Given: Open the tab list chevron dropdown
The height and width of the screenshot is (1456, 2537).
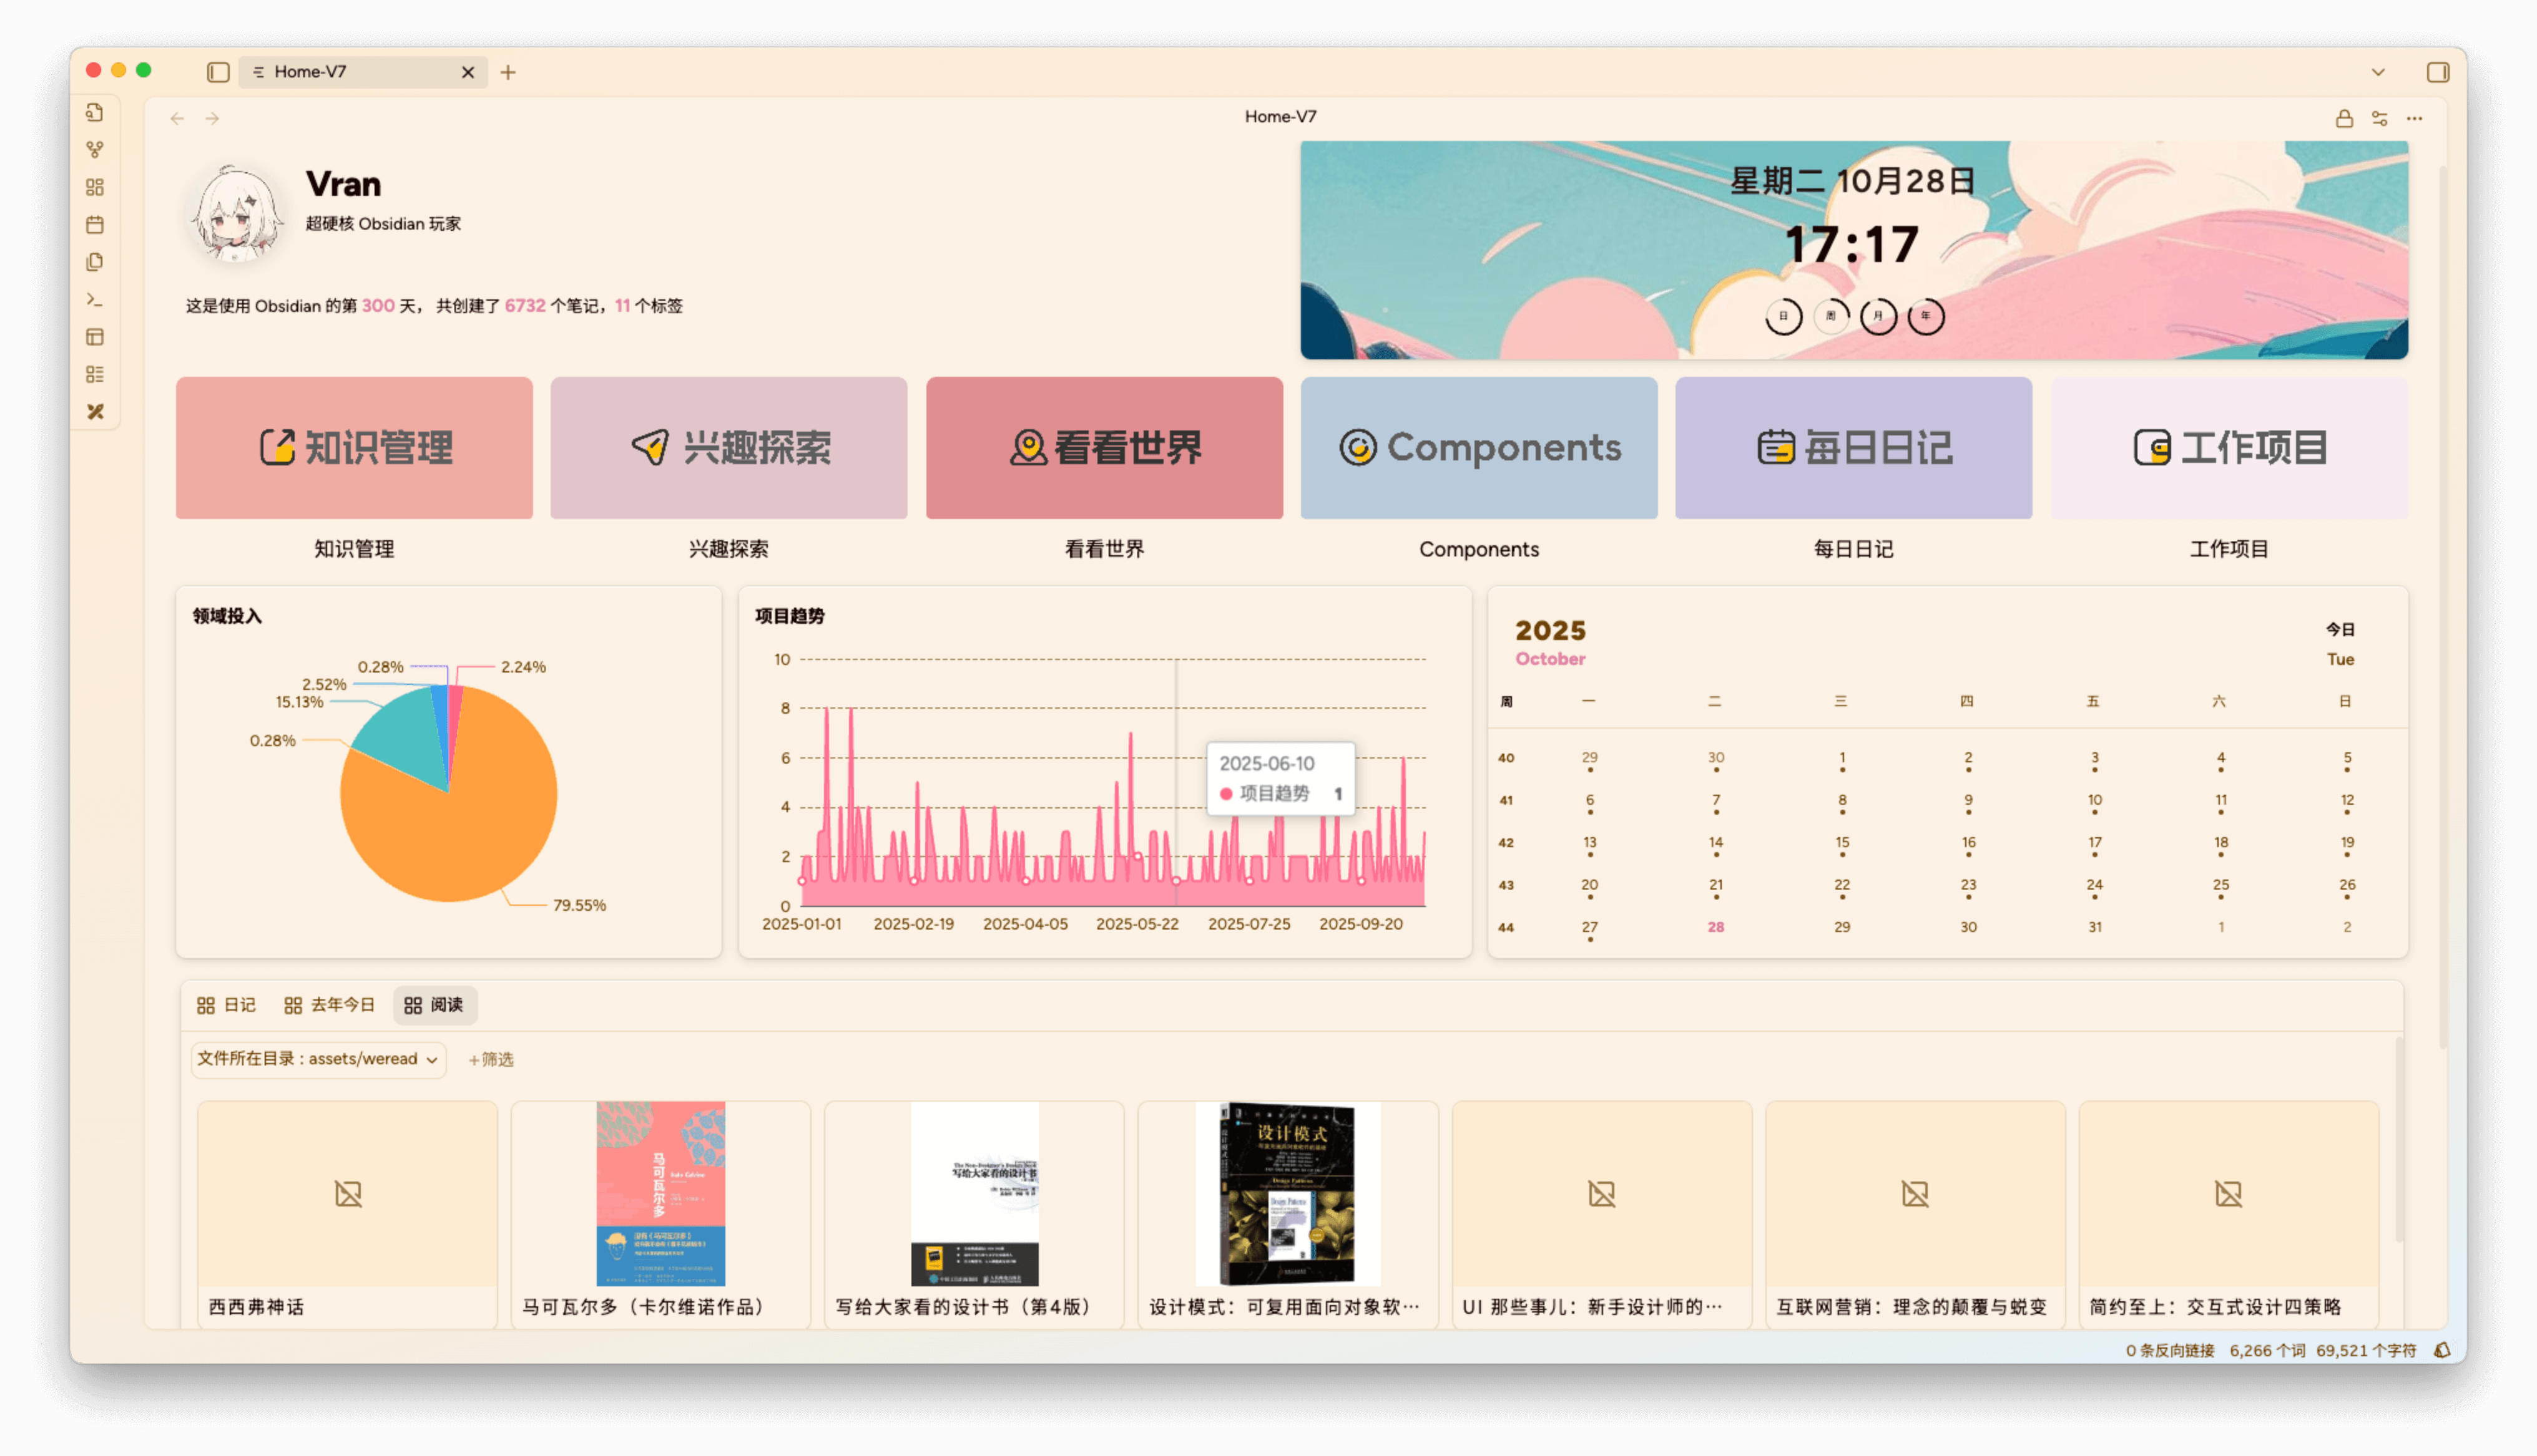Looking at the screenshot, I should (x=2378, y=72).
